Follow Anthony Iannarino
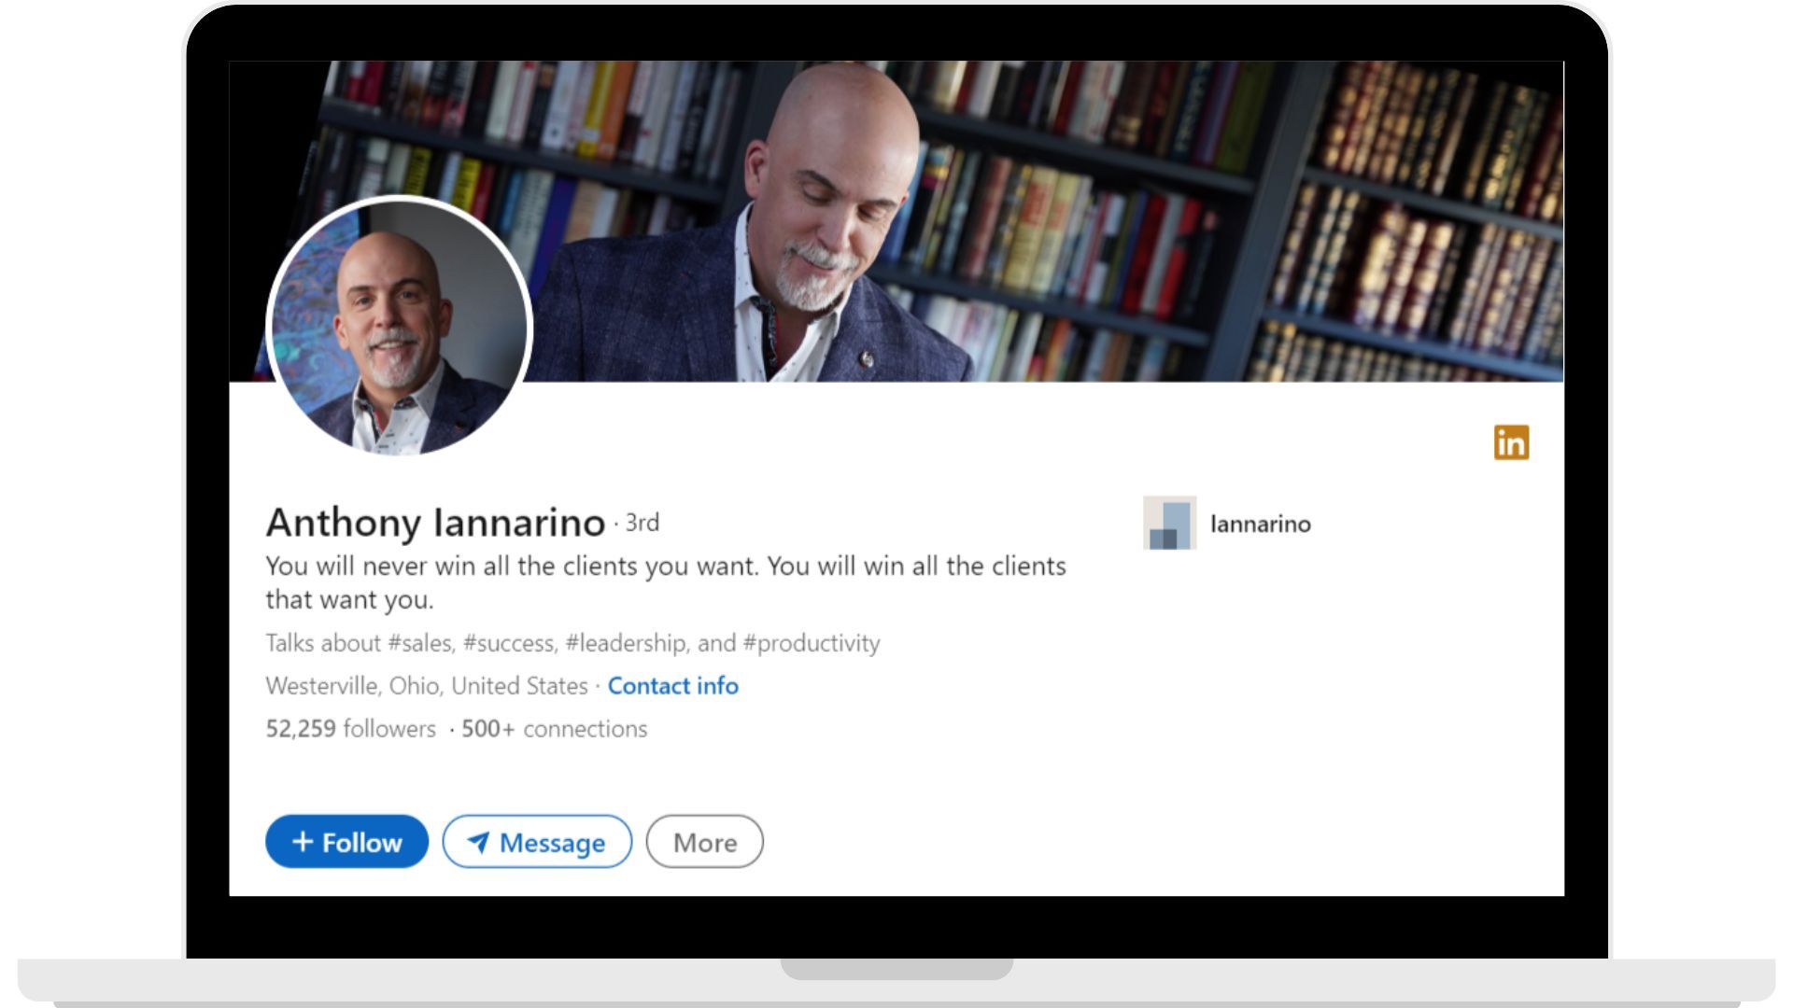Screen dimensions: 1793x1008 tap(346, 841)
